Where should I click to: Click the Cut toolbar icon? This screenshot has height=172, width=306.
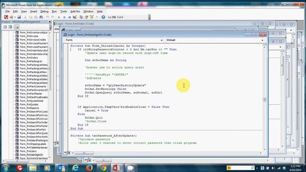25,17
